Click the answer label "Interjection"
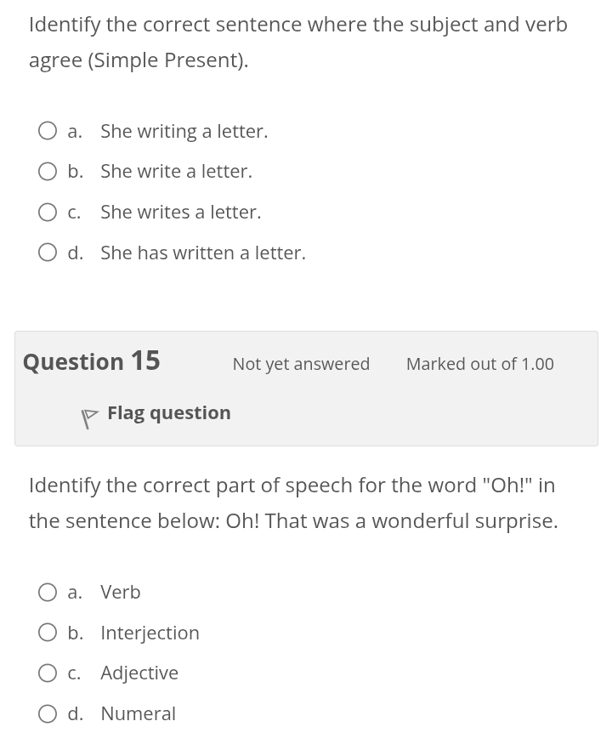This screenshot has width=612, height=744. click(x=150, y=632)
